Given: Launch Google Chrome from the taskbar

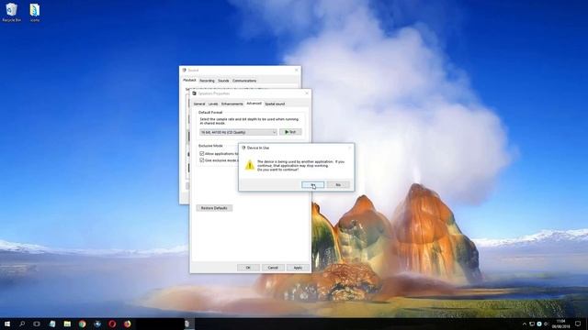Looking at the screenshot, I should (x=82, y=324).
